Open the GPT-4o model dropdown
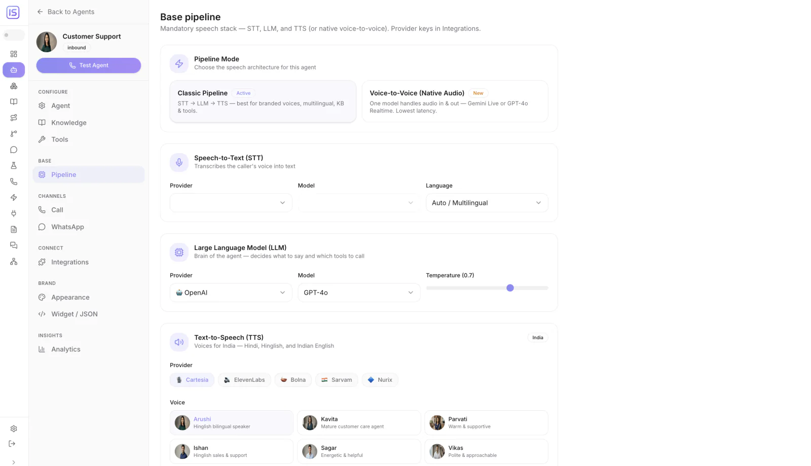 pyautogui.click(x=359, y=293)
